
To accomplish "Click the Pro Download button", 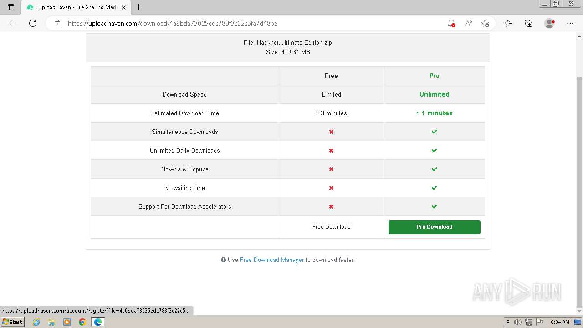I will (x=434, y=227).
